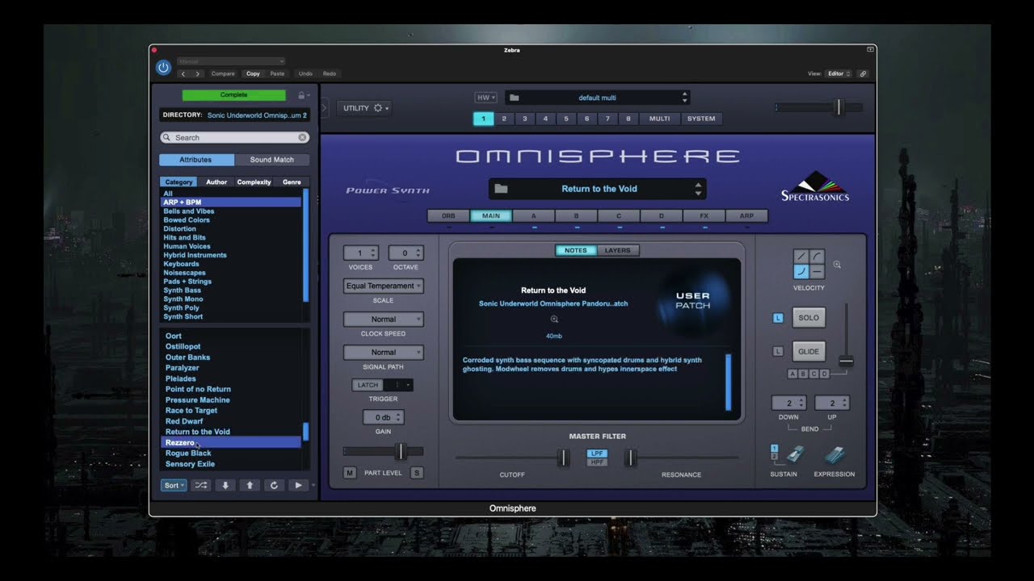Screen dimensions: 1034x581
Task: Click the folder icon next to default multi
Action: point(515,98)
